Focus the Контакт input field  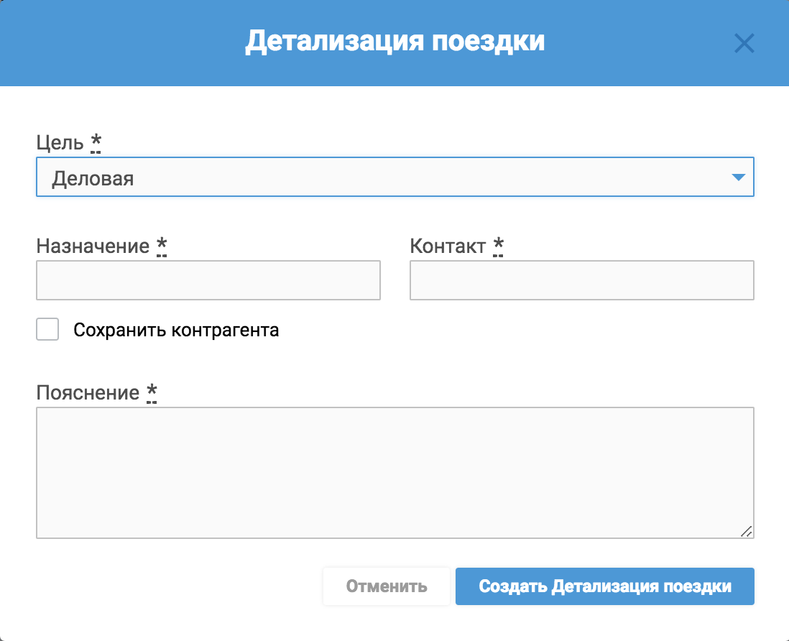[x=581, y=280]
